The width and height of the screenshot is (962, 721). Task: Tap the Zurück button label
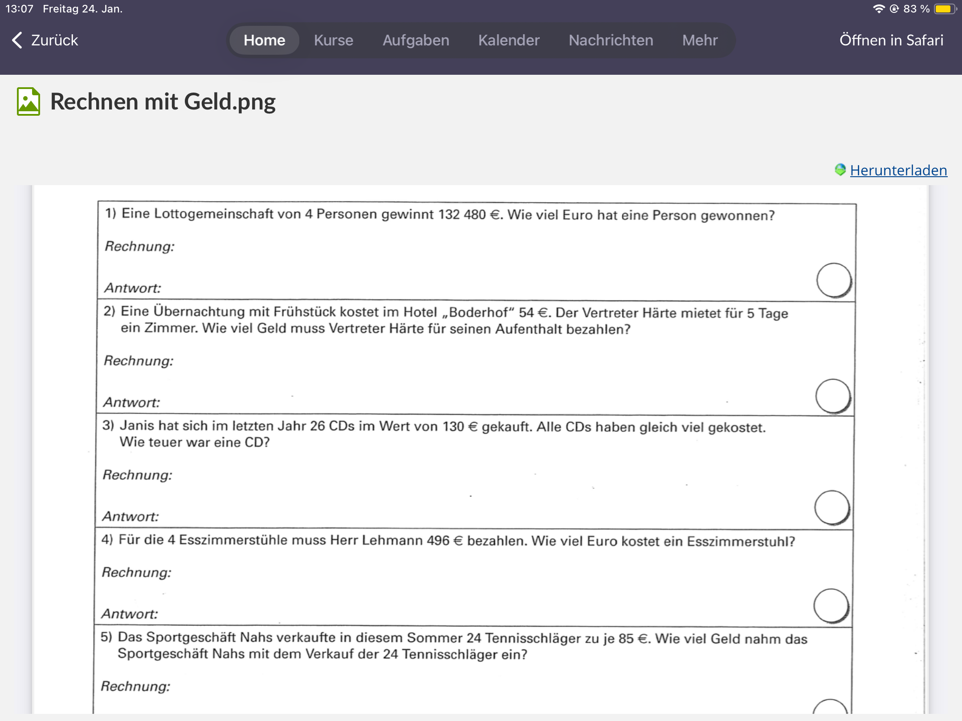coord(54,40)
